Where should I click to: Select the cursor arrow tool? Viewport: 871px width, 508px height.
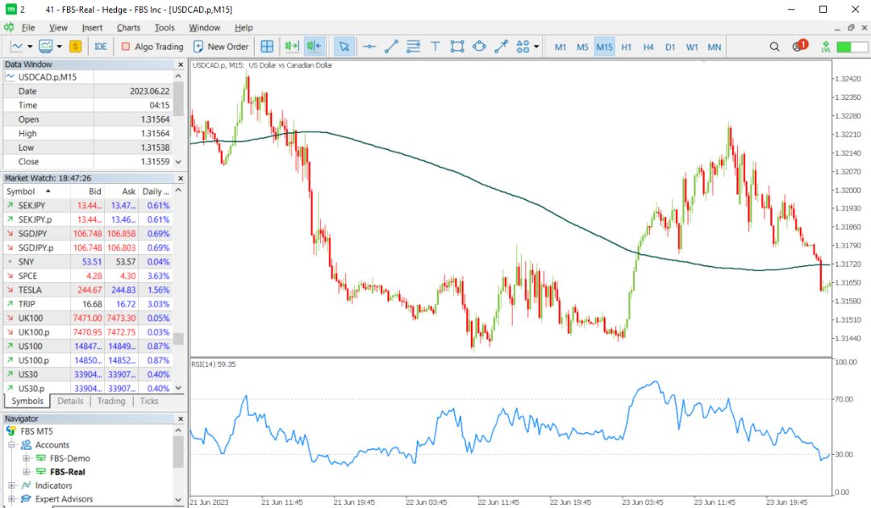pos(344,47)
